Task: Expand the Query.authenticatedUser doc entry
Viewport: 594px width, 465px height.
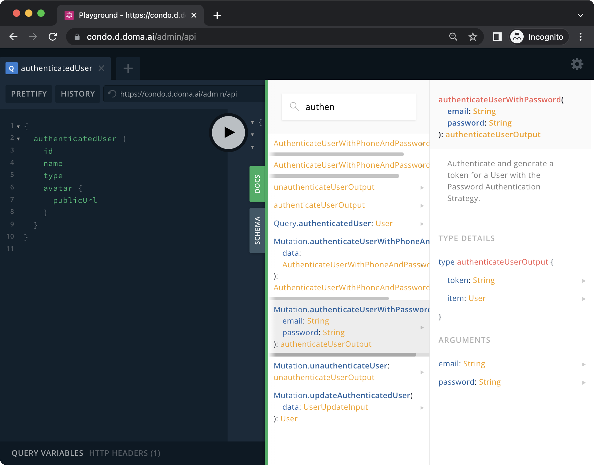Action: click(422, 224)
